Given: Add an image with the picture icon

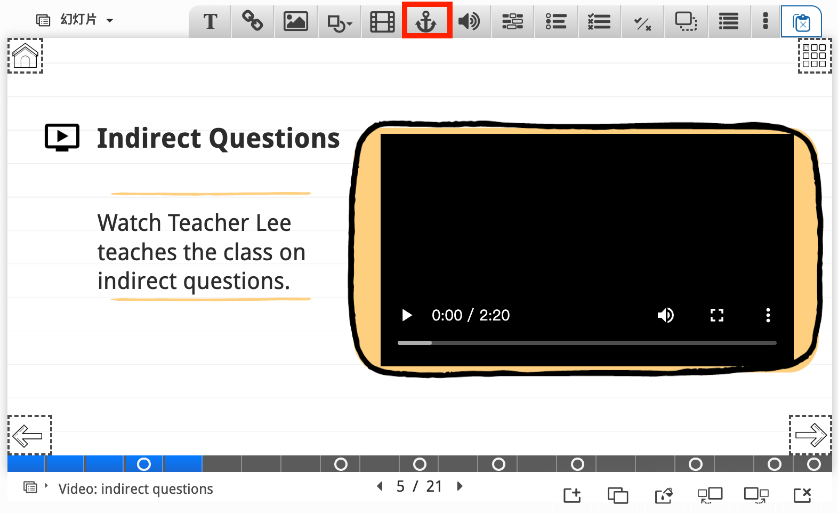Looking at the screenshot, I should coord(296,21).
